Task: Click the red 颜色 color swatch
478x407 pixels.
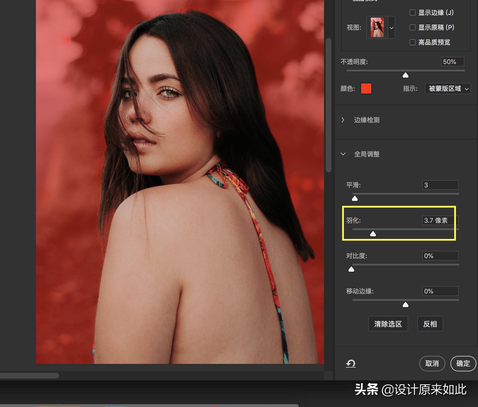Action: click(366, 88)
